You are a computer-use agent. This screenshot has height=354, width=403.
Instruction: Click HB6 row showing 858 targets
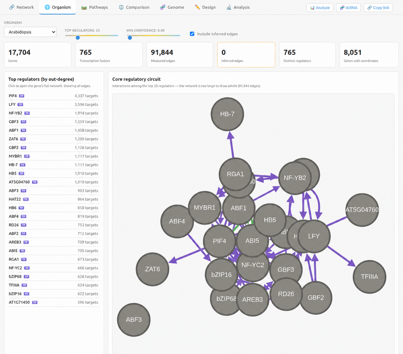point(53,208)
